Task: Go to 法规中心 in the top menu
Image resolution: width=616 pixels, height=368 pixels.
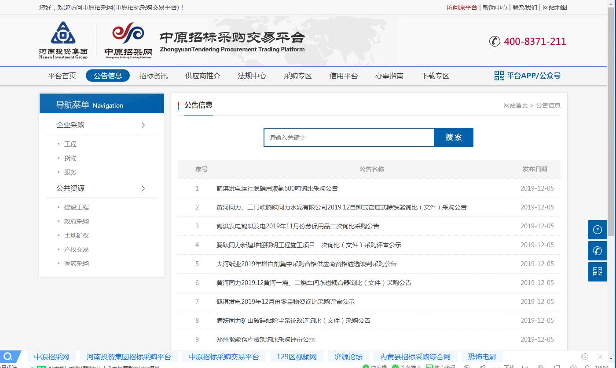Action: (x=252, y=76)
